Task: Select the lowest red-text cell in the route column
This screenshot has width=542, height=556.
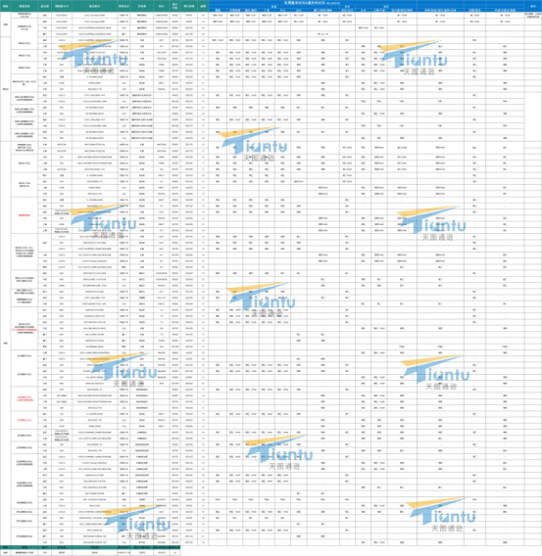Action: [x=25, y=420]
